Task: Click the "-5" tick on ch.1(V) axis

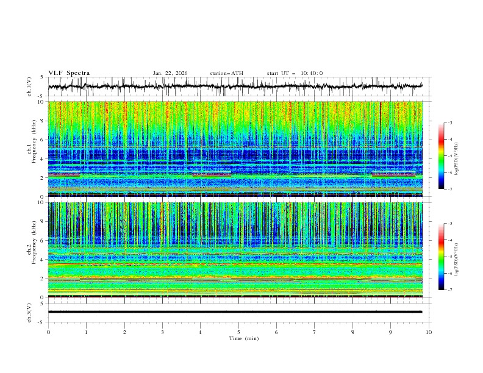Action: pos(41,96)
